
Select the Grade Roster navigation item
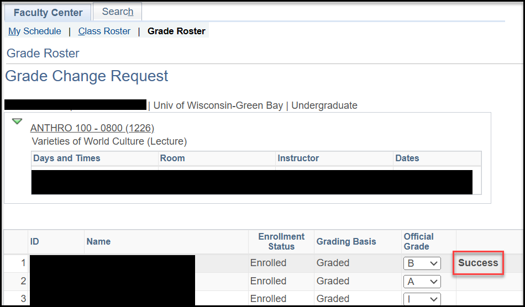point(176,31)
